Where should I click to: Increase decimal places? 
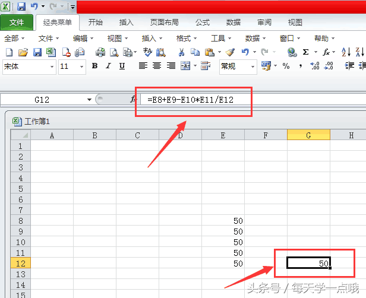point(315,66)
